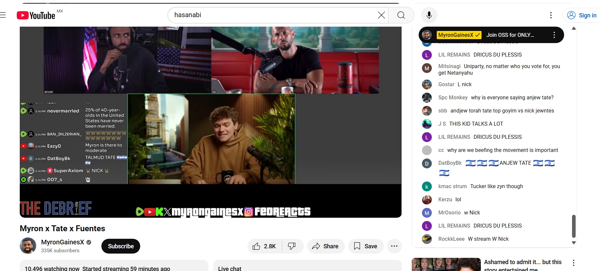Click cc's gray chat avatar
Screen dimensions: 600x271
[427, 150]
